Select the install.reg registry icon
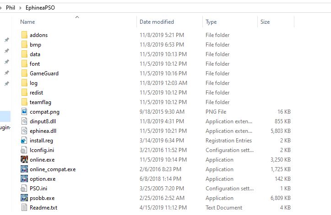This screenshot has width=331, height=215. click(x=24, y=140)
